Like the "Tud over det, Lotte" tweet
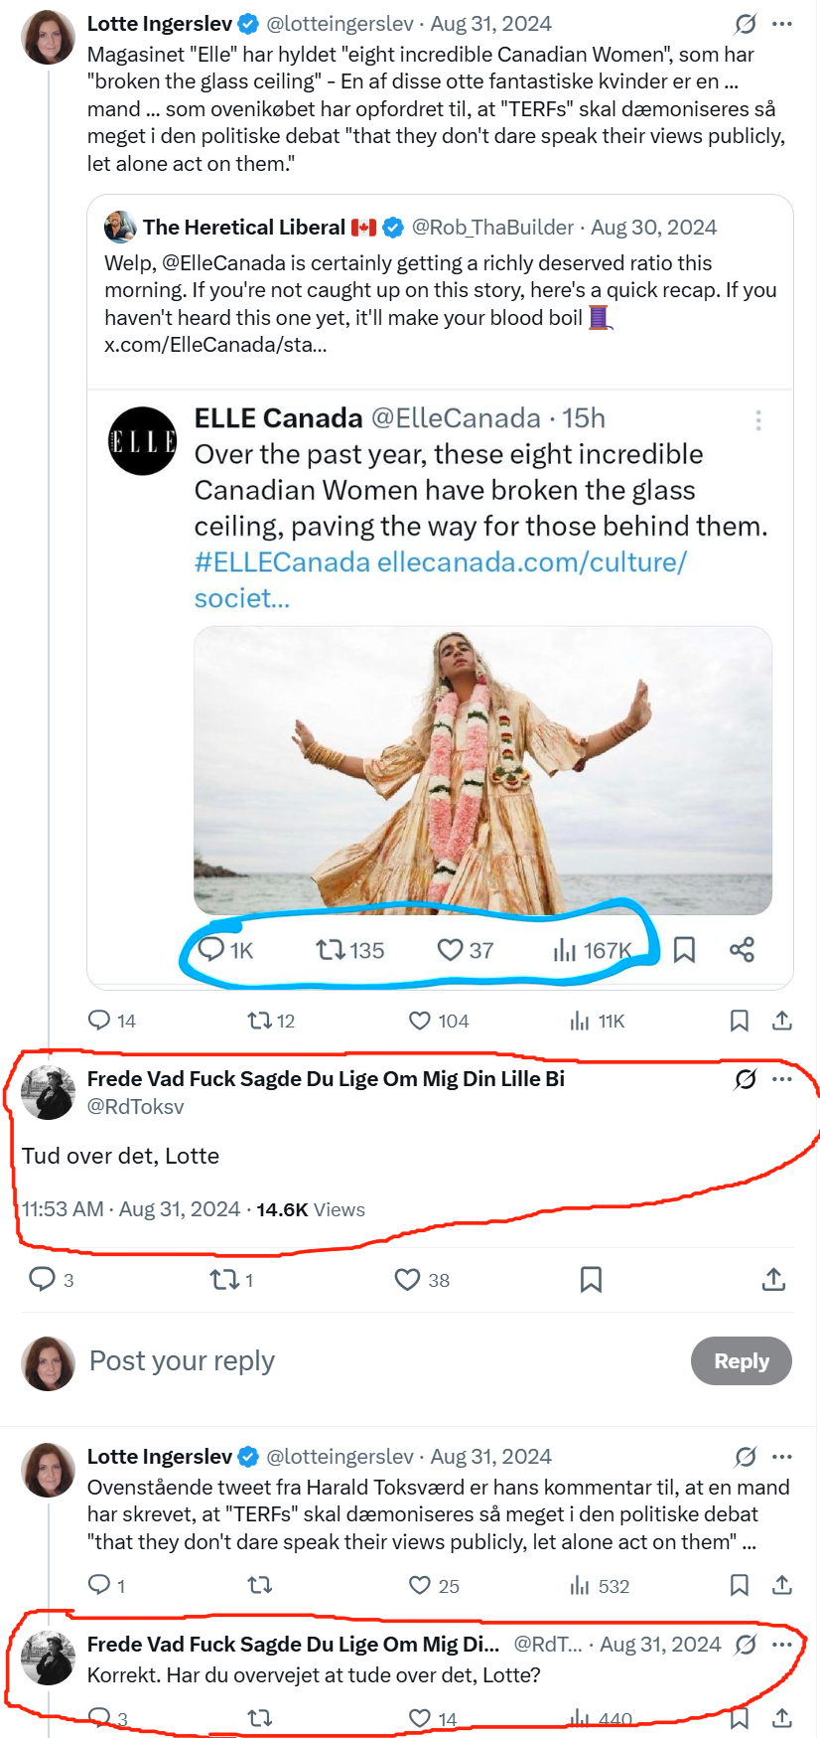Image resolution: width=820 pixels, height=1738 pixels. (407, 1280)
